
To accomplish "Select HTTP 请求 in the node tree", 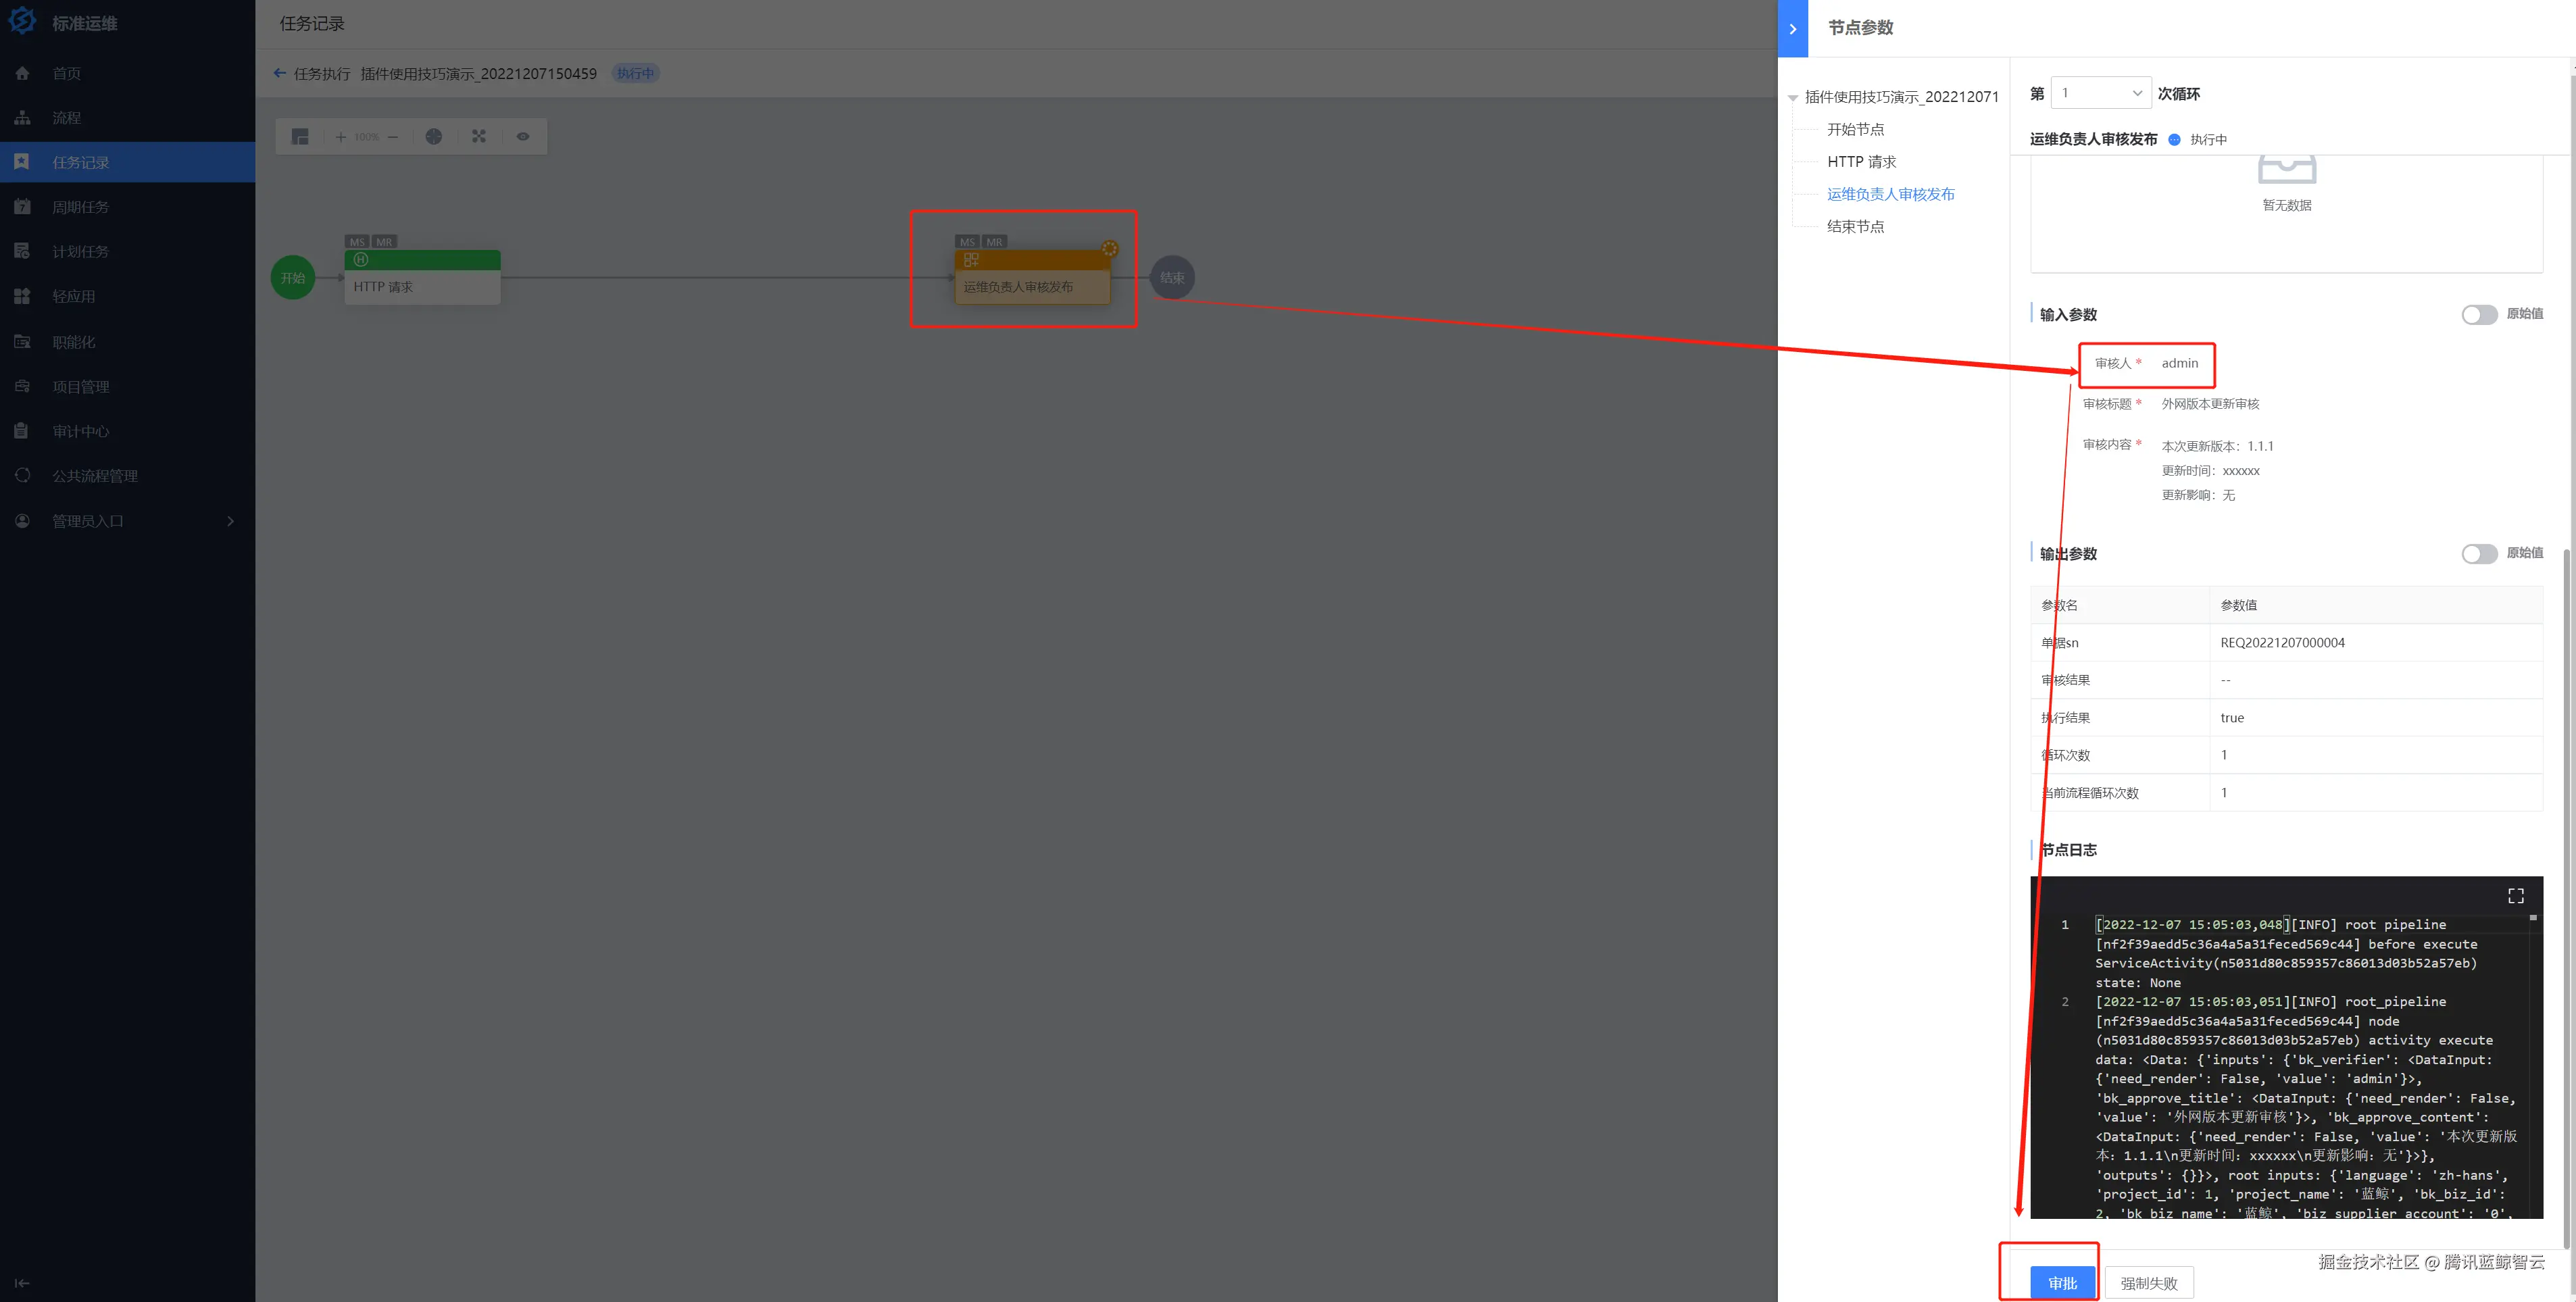I will coord(1861,162).
